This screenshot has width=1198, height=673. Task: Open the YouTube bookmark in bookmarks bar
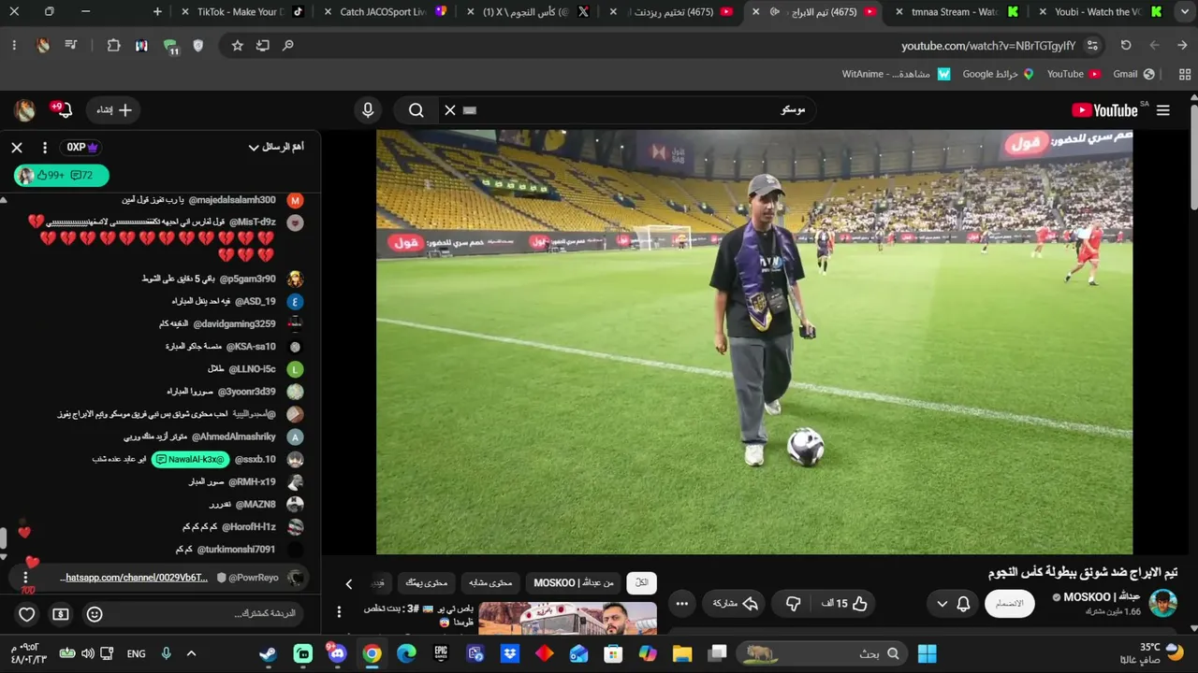click(x=1073, y=74)
